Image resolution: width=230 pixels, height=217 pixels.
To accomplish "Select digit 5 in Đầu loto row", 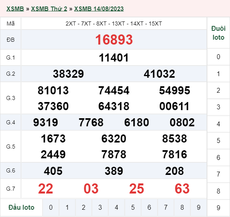I will (x=133, y=207).
